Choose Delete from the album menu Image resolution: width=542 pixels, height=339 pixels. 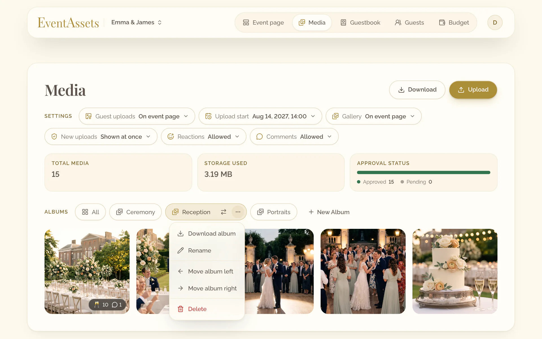point(207,309)
